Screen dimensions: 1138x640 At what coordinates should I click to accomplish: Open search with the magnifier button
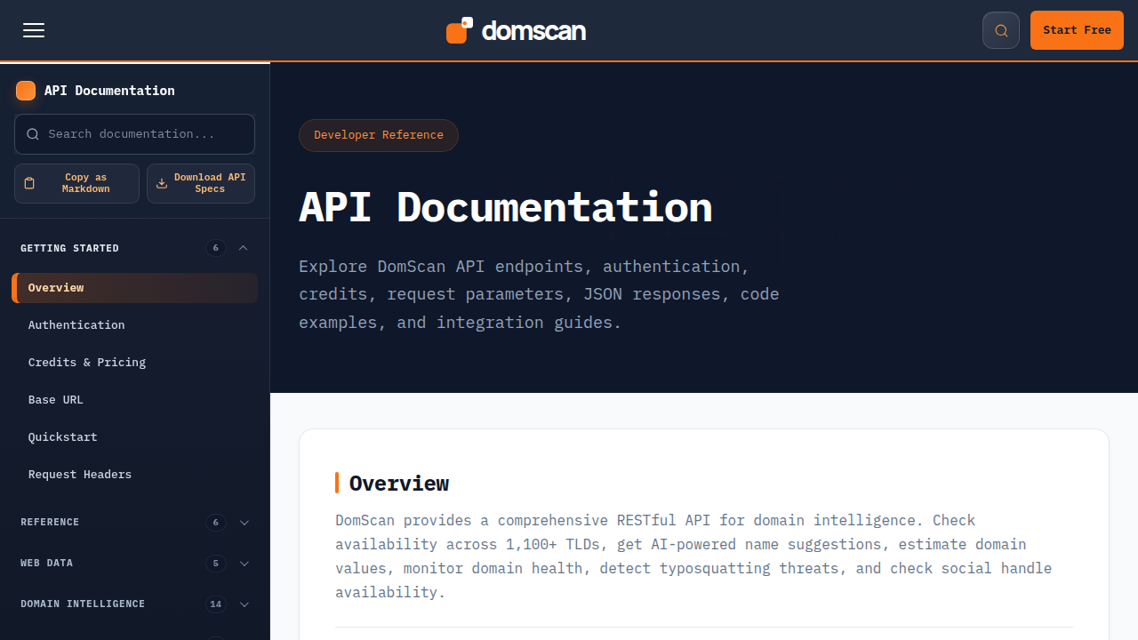coord(1001,30)
